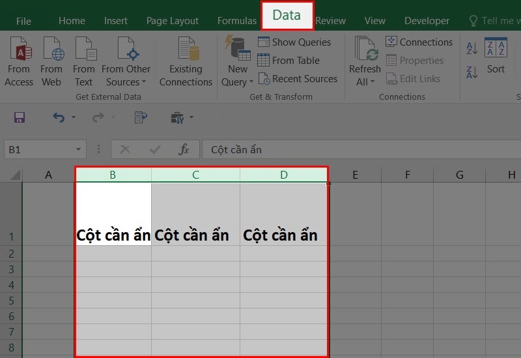Expand the undo history dropdown

[74, 117]
